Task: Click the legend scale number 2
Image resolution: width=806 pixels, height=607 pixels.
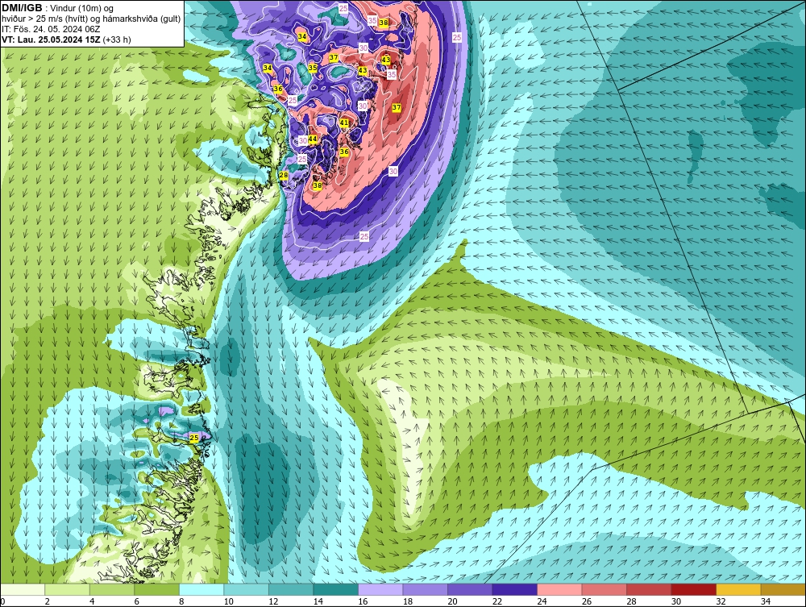Action: point(47,601)
